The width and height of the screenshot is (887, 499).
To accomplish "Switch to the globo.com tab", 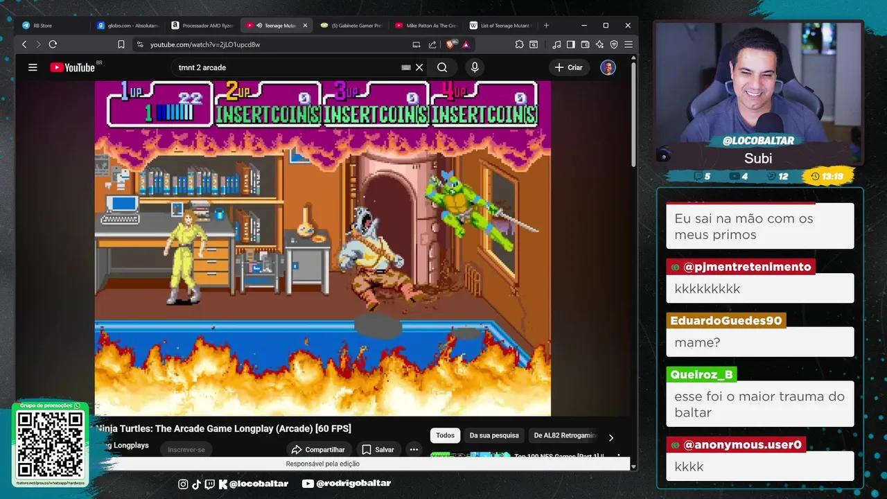I will point(128,26).
